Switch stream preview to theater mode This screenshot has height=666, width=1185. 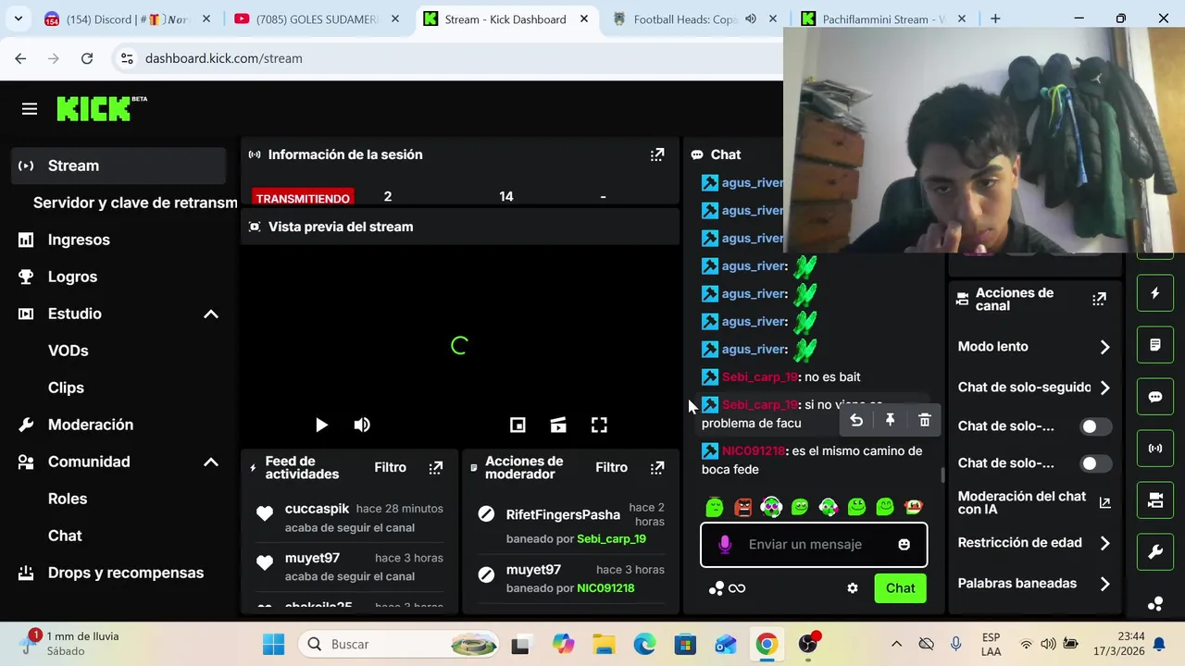558,425
